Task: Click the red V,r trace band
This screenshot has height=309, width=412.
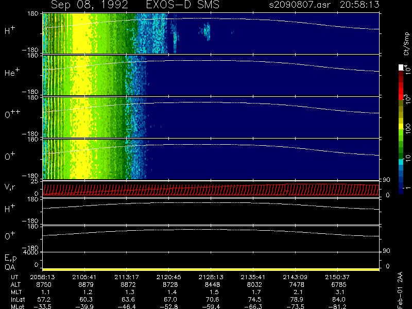Action: coord(211,190)
